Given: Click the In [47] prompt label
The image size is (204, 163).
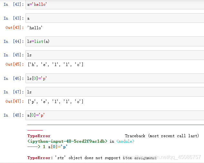Looking at the screenshot, I should [14, 92].
